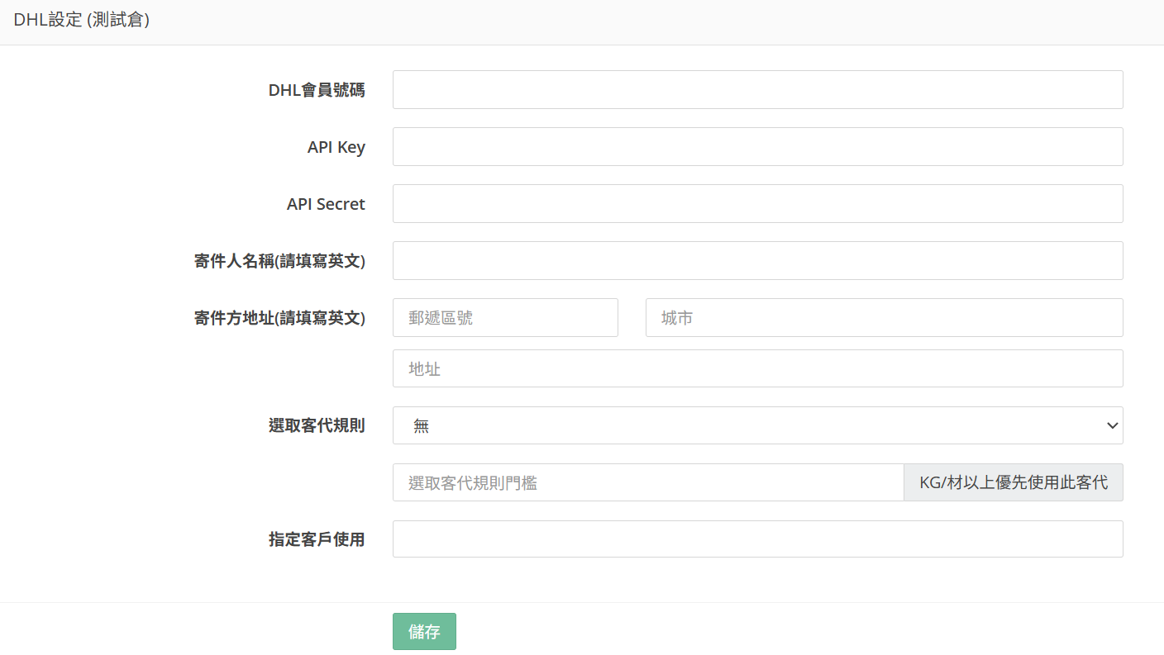Click the 選取客代規則門檻 threshold field
1164x655 pixels.
pos(648,482)
